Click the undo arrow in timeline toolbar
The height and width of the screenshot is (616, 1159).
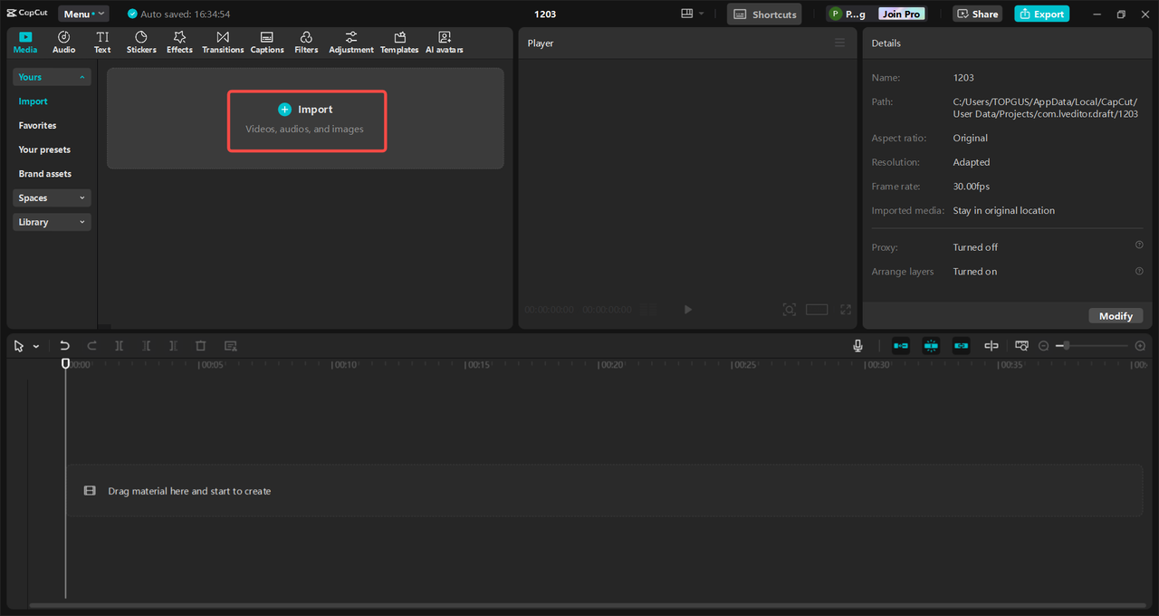tap(65, 346)
